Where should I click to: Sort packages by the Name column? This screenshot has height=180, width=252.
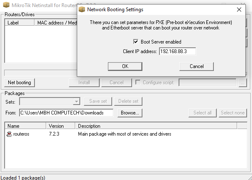(25, 126)
